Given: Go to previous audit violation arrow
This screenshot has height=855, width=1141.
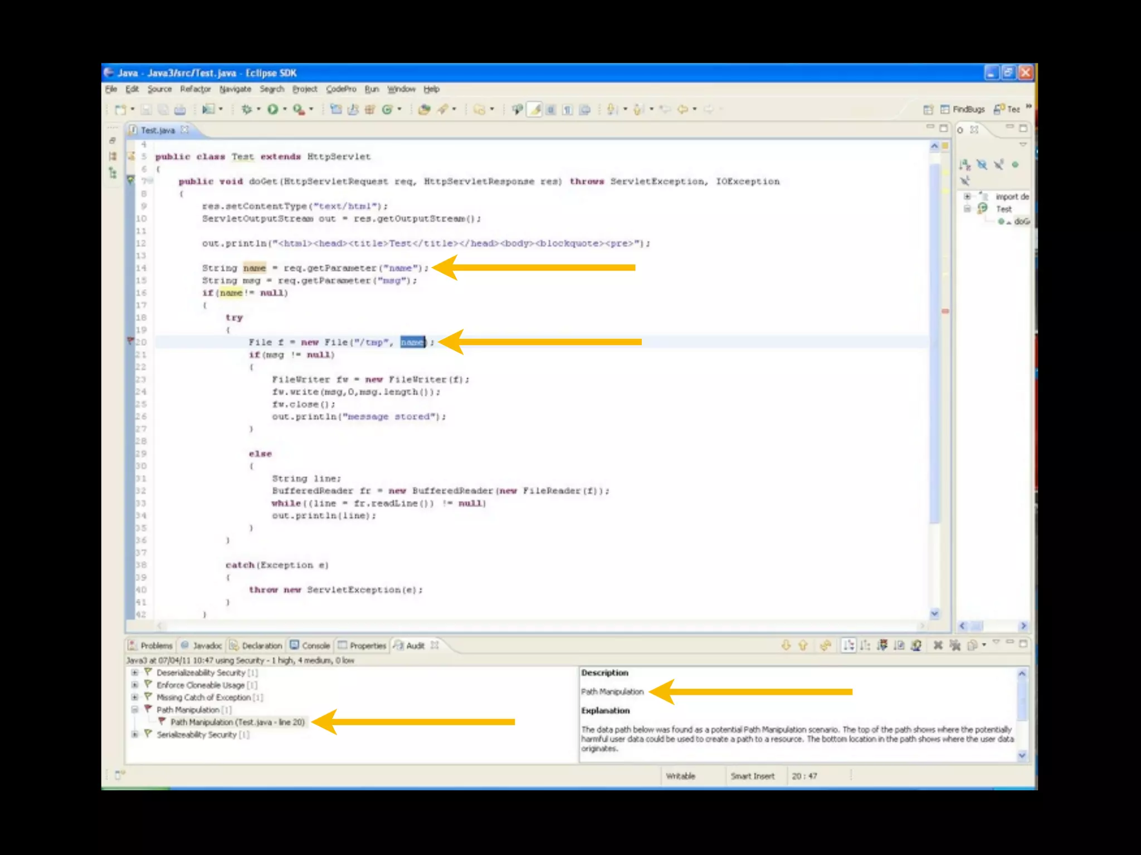Looking at the screenshot, I should (803, 645).
